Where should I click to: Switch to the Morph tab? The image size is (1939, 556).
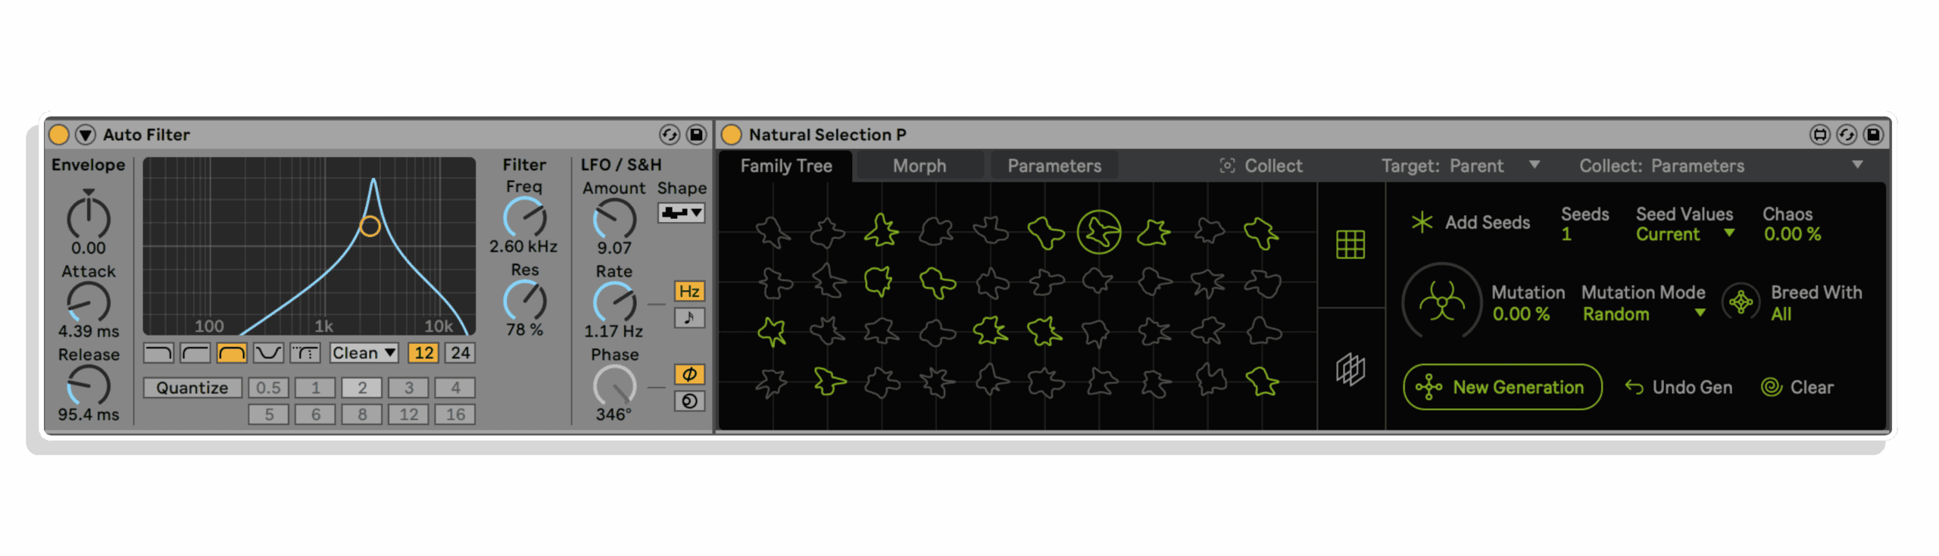tap(919, 166)
